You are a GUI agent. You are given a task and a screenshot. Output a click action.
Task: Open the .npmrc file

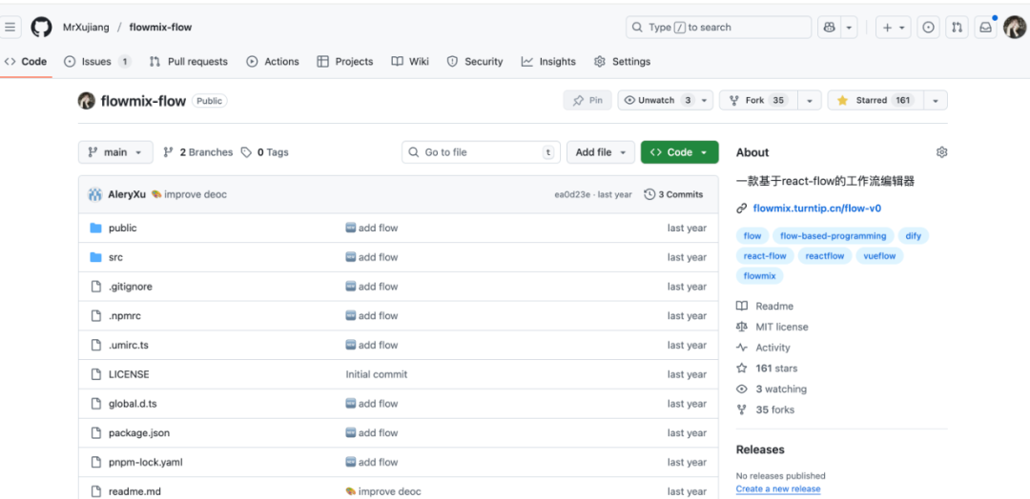point(125,316)
